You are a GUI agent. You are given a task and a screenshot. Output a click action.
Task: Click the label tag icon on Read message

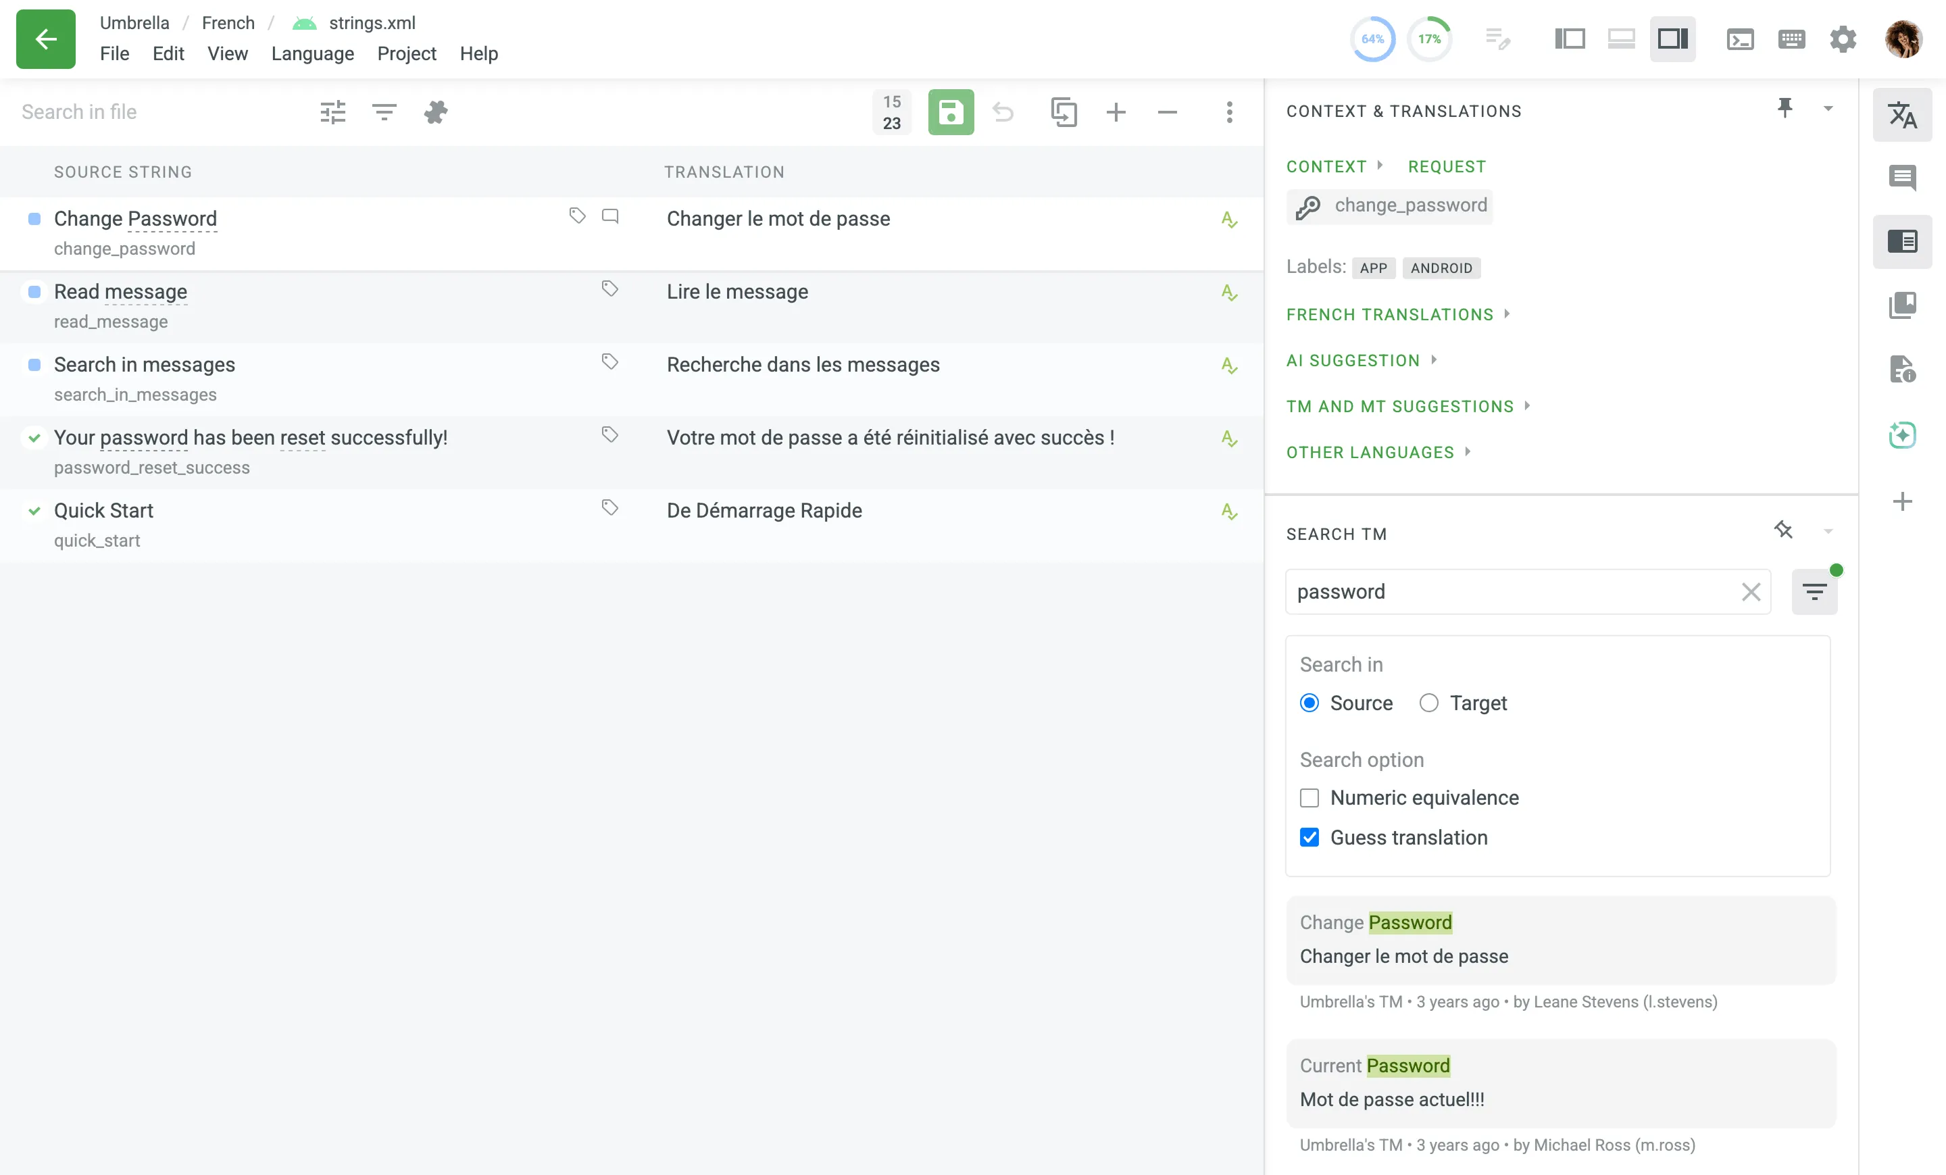click(609, 289)
